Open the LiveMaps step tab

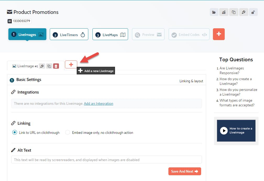pos(110,35)
